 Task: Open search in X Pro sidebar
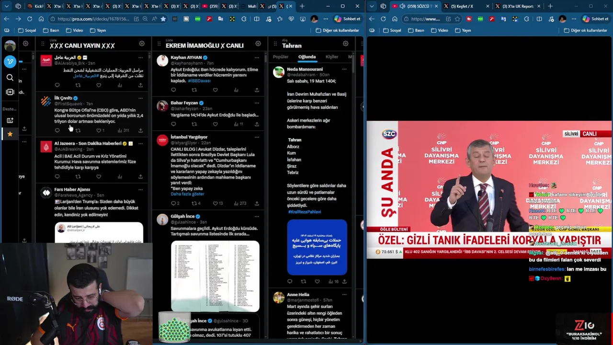tap(10, 78)
